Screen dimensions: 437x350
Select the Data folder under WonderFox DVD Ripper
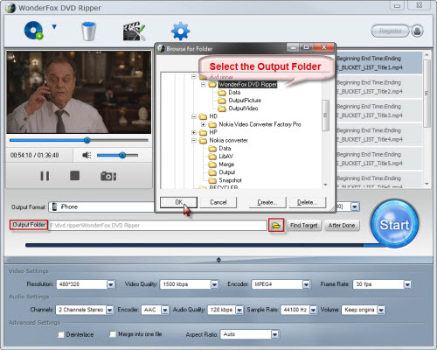point(234,93)
